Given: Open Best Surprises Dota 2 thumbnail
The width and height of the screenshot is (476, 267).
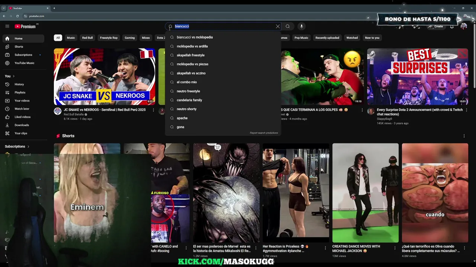Looking at the screenshot, I should 418,77.
